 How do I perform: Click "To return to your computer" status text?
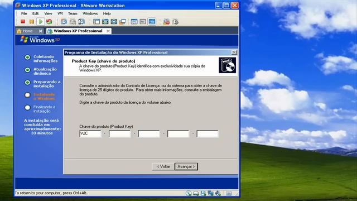pyautogui.click(x=51, y=193)
